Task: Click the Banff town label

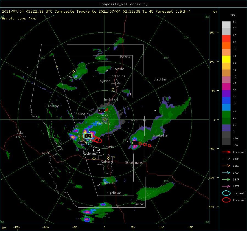Action: coord(45,153)
